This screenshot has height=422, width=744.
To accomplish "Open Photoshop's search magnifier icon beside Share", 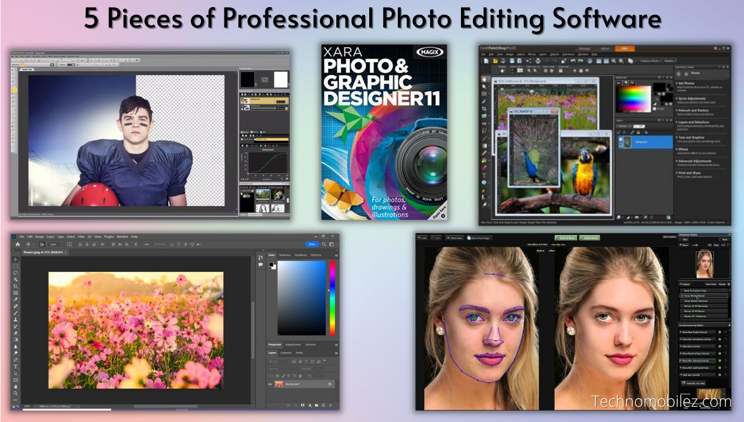I will pyautogui.click(x=323, y=244).
